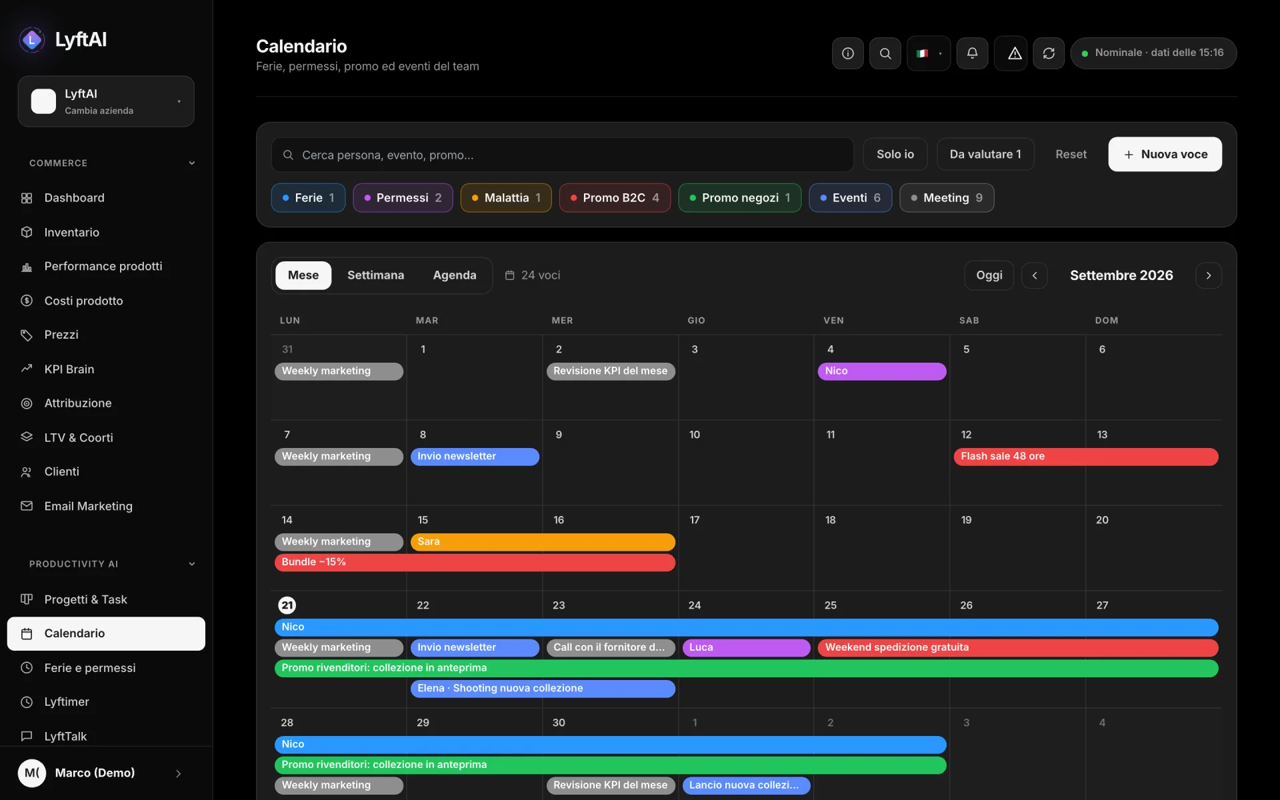Toggle the Malattia category filter

click(506, 198)
